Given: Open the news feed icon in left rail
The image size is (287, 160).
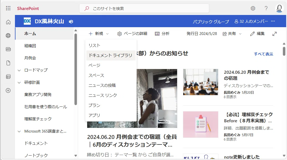Looking at the screenshot, I should pos(8,49).
